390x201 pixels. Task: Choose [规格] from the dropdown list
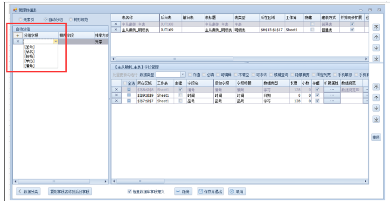tap(29, 56)
